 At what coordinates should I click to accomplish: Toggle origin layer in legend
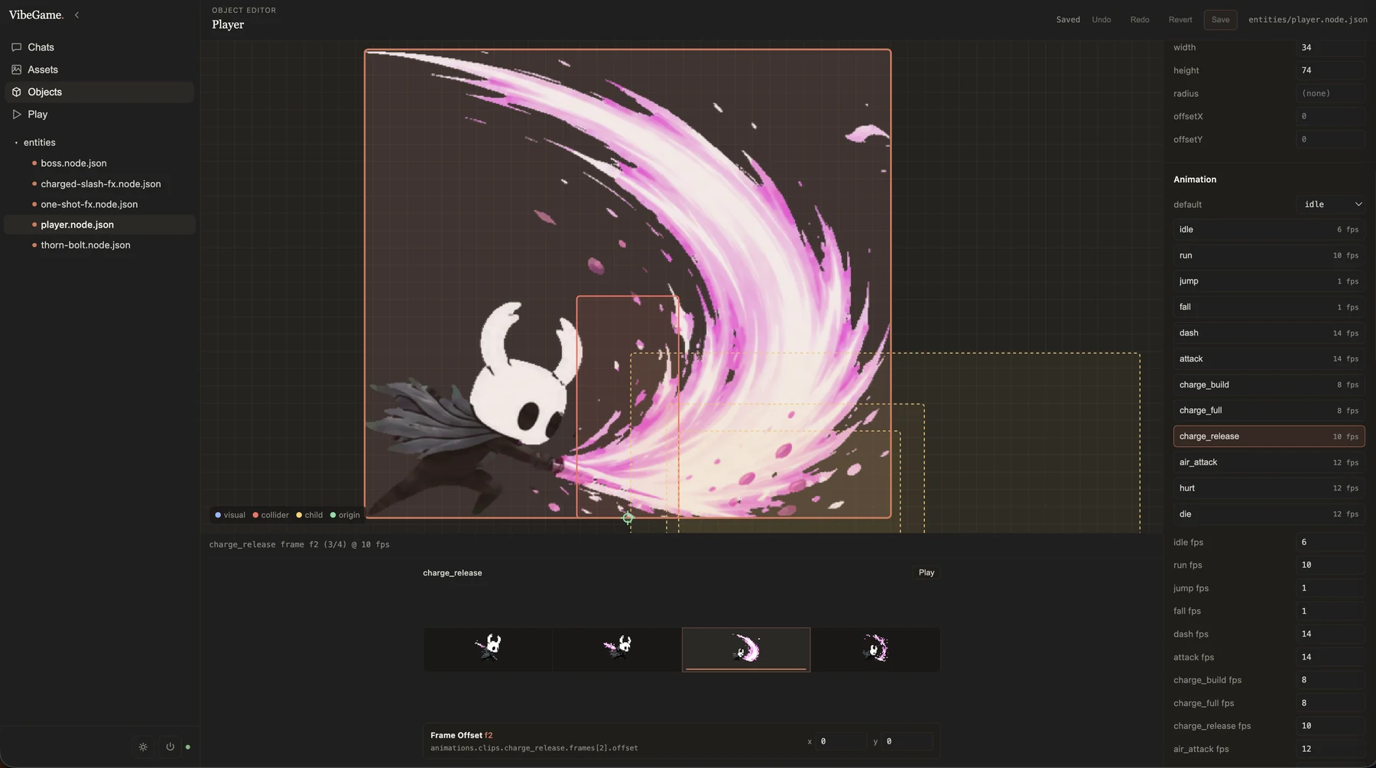345,515
